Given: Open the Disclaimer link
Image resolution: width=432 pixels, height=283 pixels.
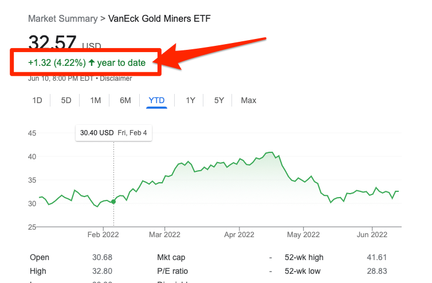Looking at the screenshot, I should click(116, 78).
